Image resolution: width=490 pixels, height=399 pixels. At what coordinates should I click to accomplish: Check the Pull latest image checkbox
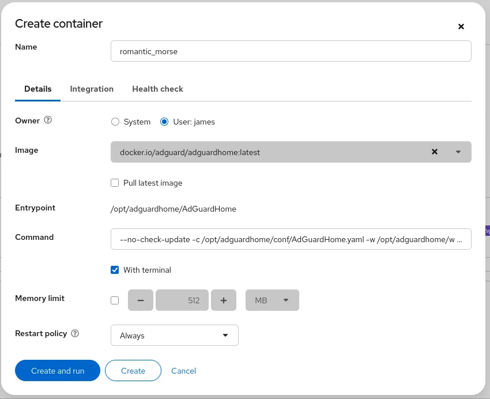click(115, 183)
